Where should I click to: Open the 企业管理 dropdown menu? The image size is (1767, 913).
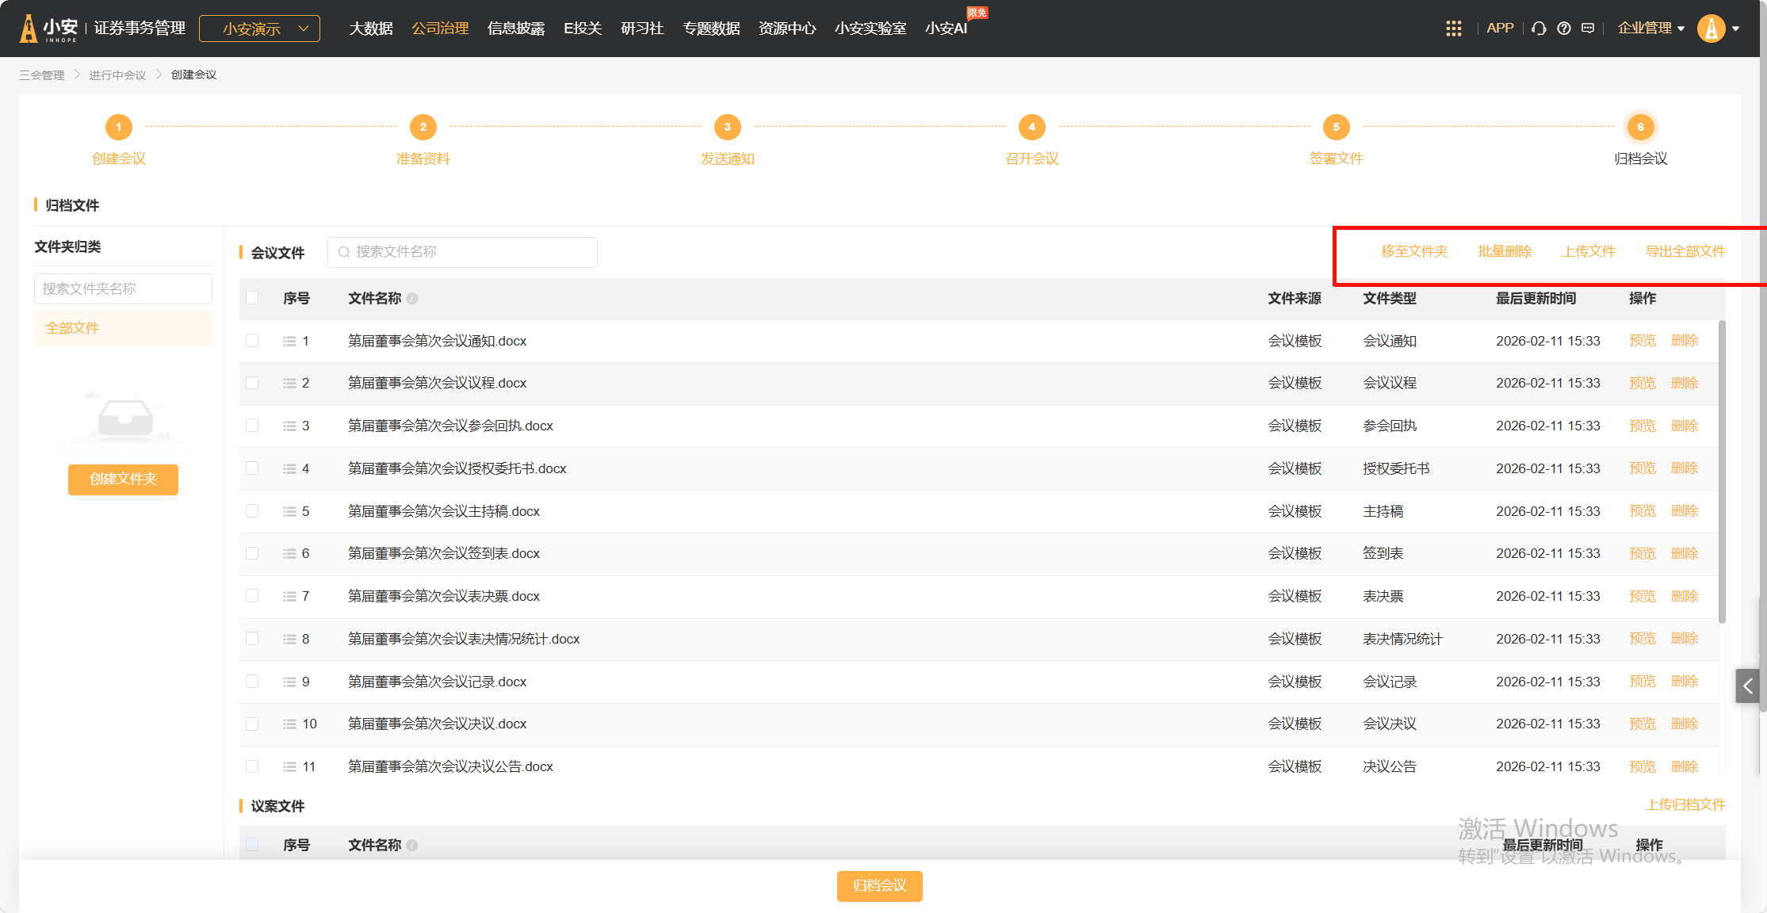[1650, 29]
